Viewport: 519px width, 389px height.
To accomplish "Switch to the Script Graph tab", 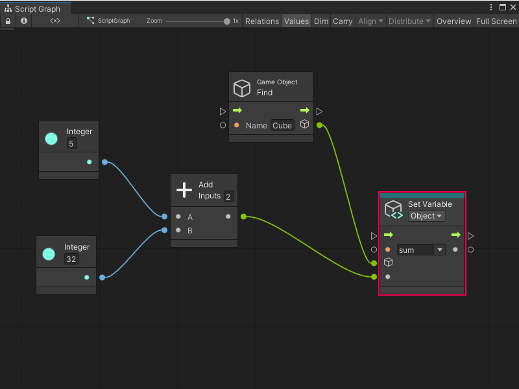I will (36, 9).
